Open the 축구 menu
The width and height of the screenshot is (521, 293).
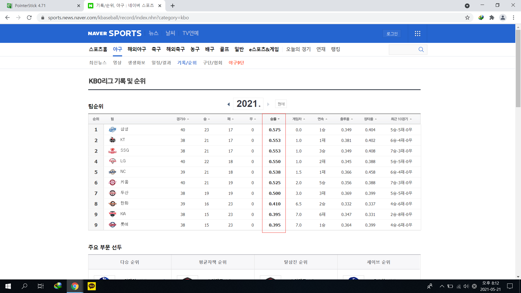tap(156, 49)
